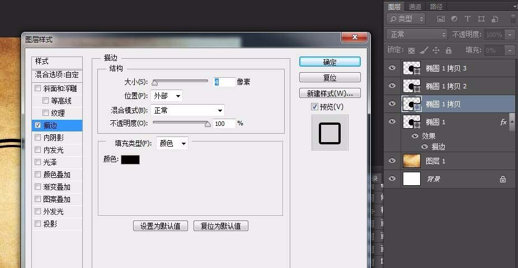Filter layers by shape layers icon

pos(481,19)
